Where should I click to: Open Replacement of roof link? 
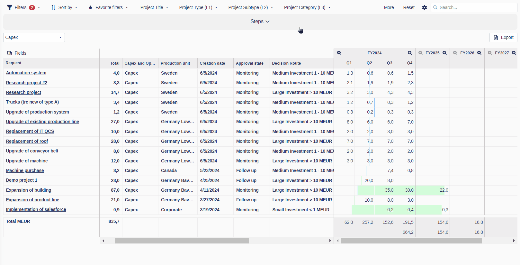point(27,141)
